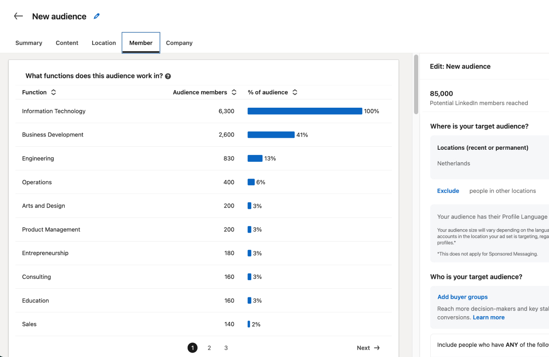
Task: Click Locations (recent or permanent) heading
Action: pyautogui.click(x=483, y=148)
